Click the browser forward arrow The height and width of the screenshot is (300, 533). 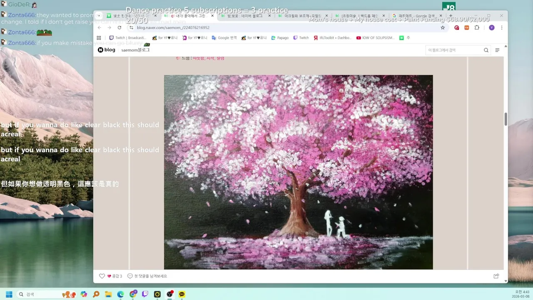pos(110,27)
